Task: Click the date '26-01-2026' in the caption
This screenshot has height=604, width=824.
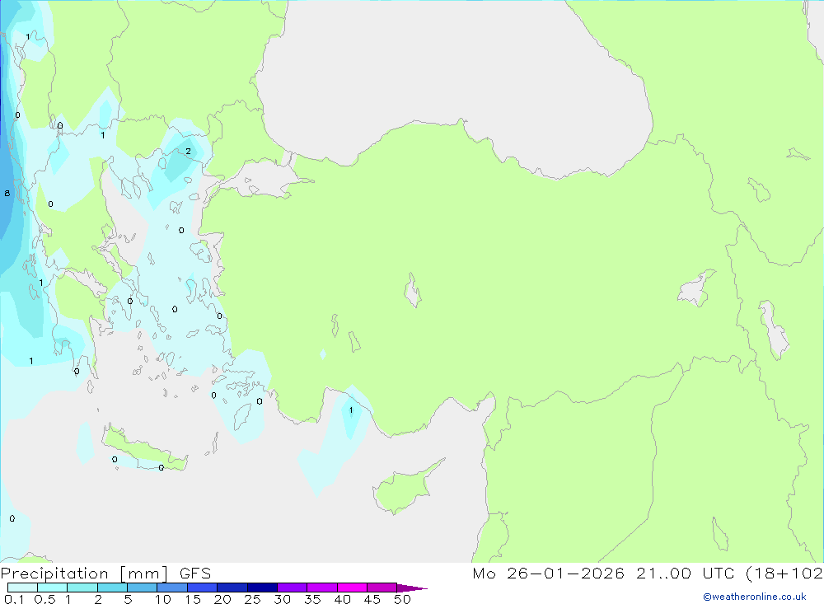Action: (566, 573)
